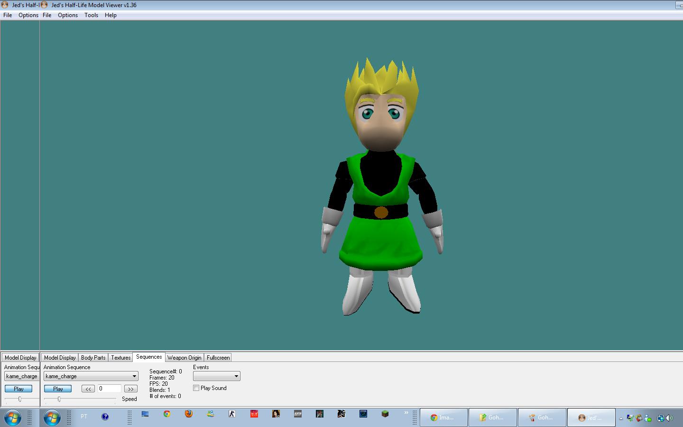Switch to the archive 'Goh...' taskbar window
The height and width of the screenshot is (427, 683).
[493, 418]
